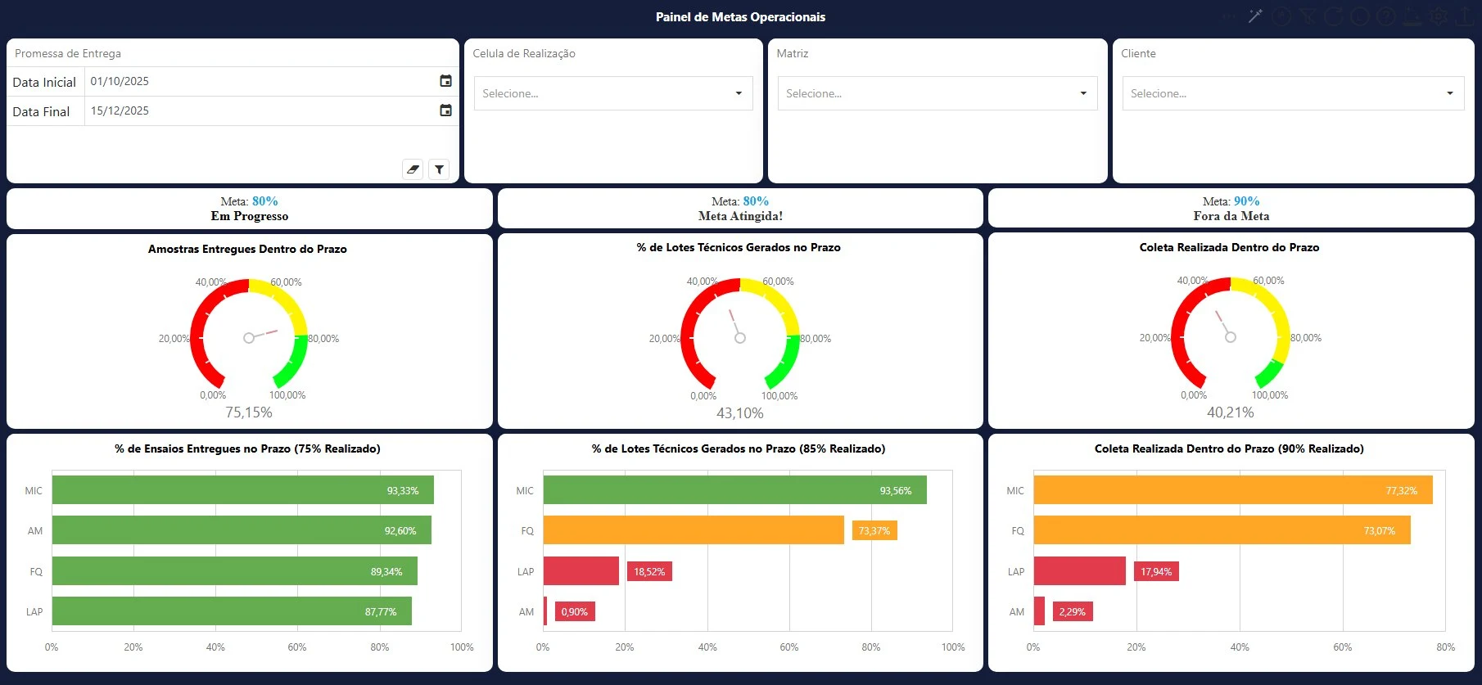1482x685 pixels.
Task: Open the Cliente Selecione dropdown
Action: pyautogui.click(x=1293, y=93)
